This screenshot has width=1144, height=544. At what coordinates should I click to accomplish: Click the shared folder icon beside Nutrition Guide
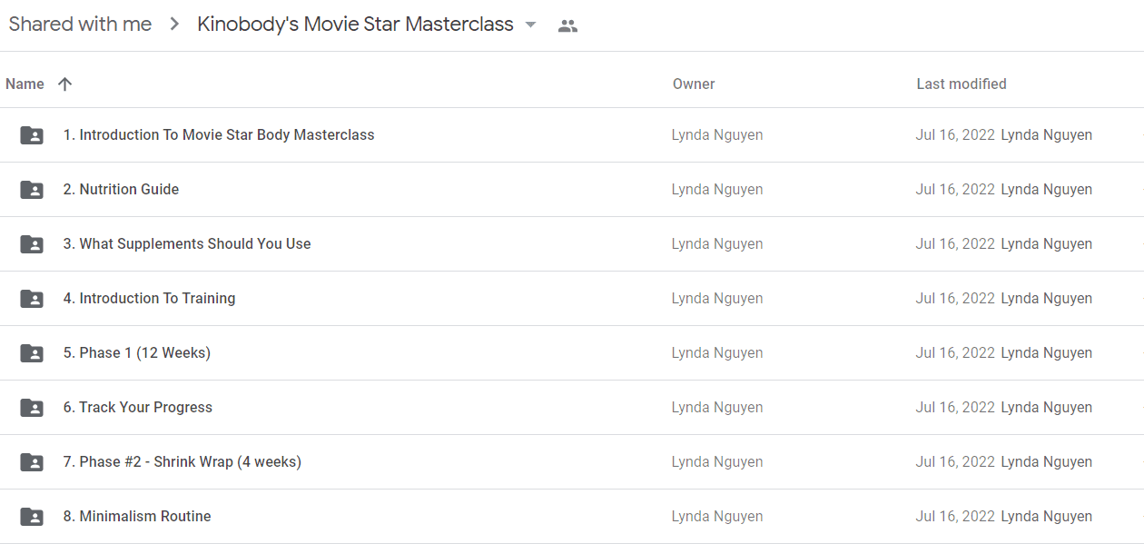[x=32, y=190]
